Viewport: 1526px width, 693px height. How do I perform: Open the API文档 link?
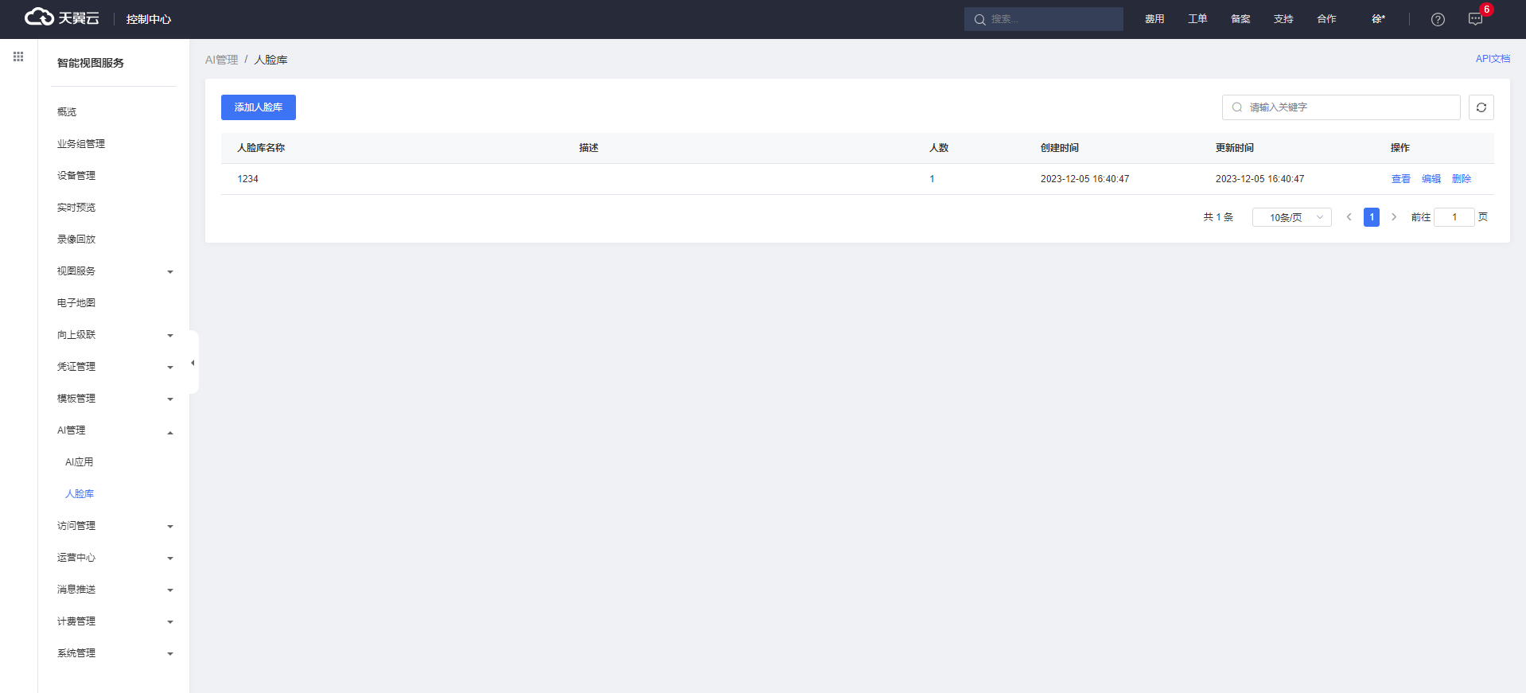[1493, 59]
